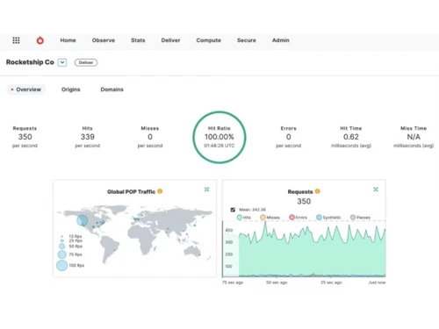Click the Global POP Traffic info icon

[160, 191]
